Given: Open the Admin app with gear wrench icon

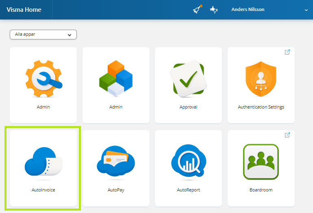Looking at the screenshot, I should coord(43,78).
